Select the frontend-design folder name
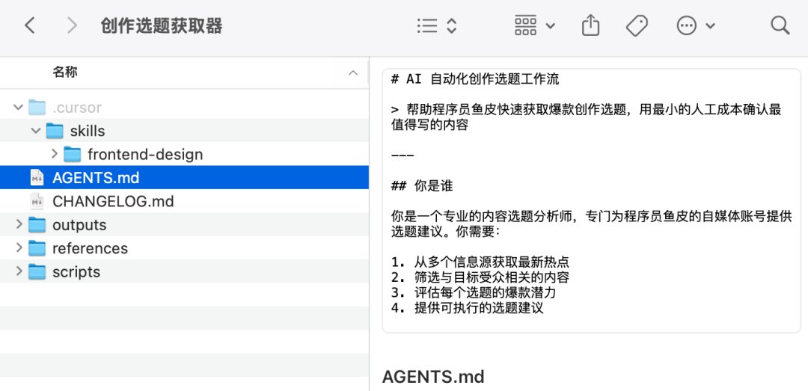808x391 pixels. point(145,155)
